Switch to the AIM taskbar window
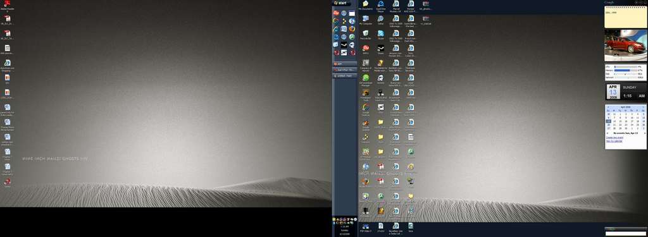 [345, 64]
